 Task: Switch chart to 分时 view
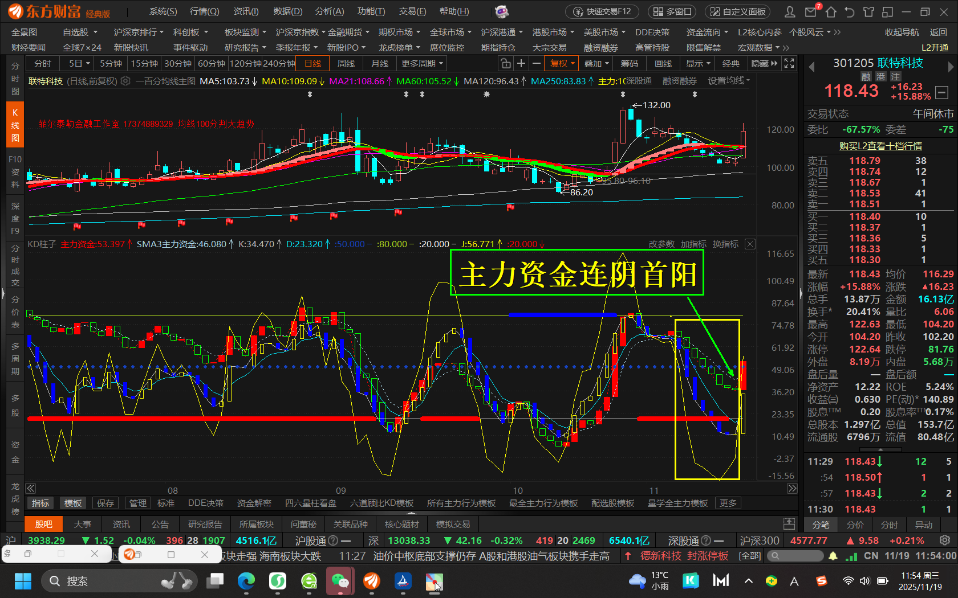pyautogui.click(x=43, y=63)
